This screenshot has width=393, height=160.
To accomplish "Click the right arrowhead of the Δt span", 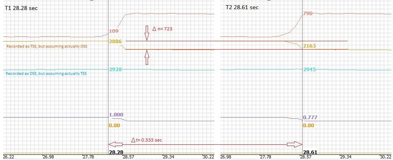I will (x=297, y=144).
